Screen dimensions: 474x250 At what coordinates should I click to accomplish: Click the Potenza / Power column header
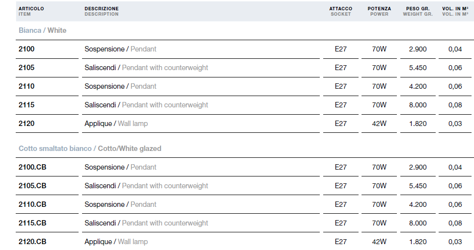(379, 11)
